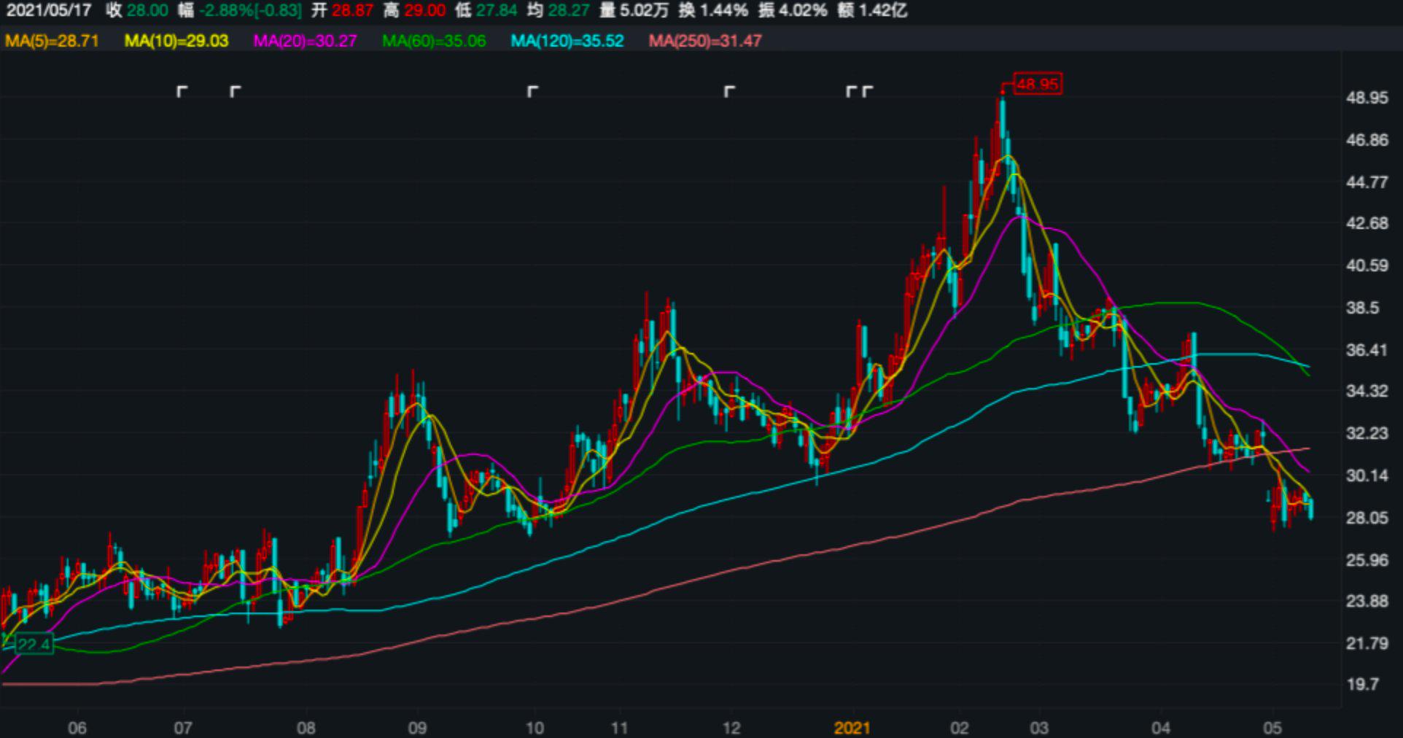The width and height of the screenshot is (1403, 738).
Task: Toggle the MA(5)=28.71 moving average label
Action: tap(52, 41)
